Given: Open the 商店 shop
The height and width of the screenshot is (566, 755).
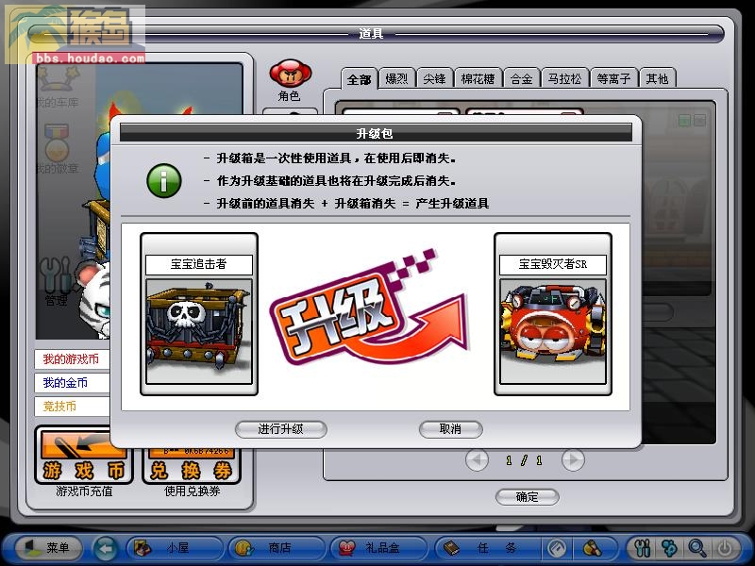Looking at the screenshot, I should (x=277, y=548).
